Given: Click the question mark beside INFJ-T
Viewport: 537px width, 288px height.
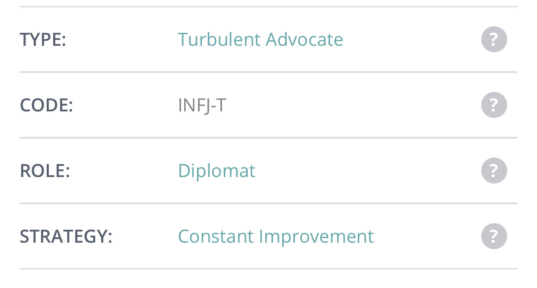Looking at the screenshot, I should [494, 105].
